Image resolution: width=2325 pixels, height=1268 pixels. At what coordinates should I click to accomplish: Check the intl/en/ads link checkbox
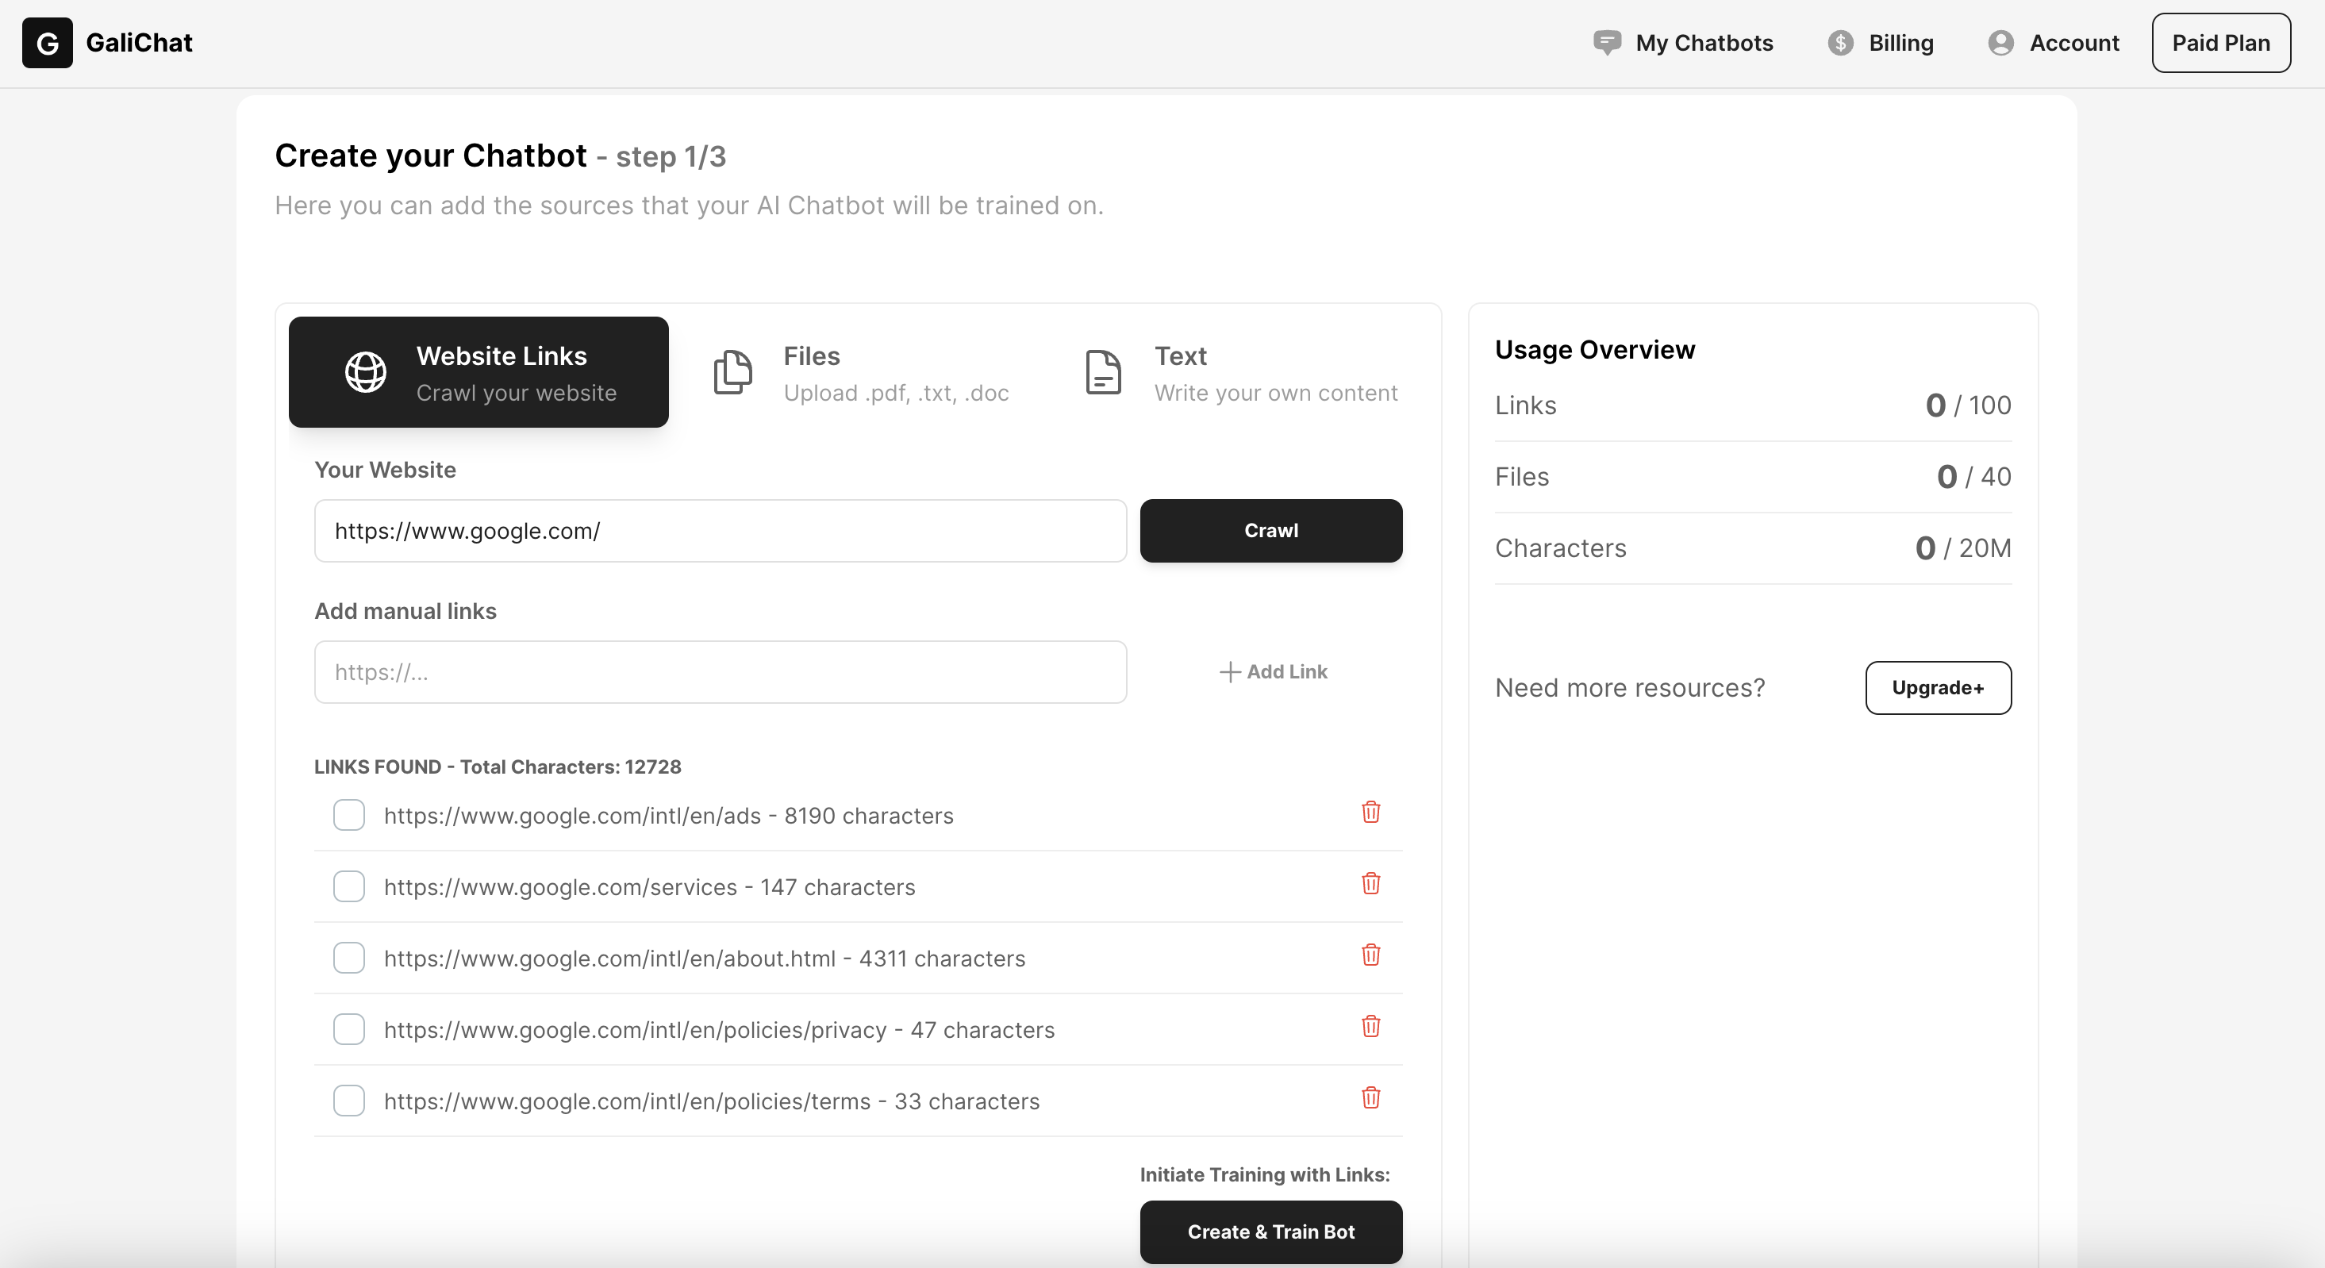(x=348, y=815)
